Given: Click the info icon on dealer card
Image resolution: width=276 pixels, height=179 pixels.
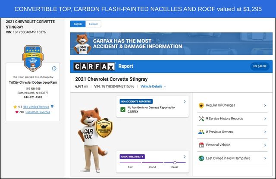Looking at the screenshot, I should point(54,69).
